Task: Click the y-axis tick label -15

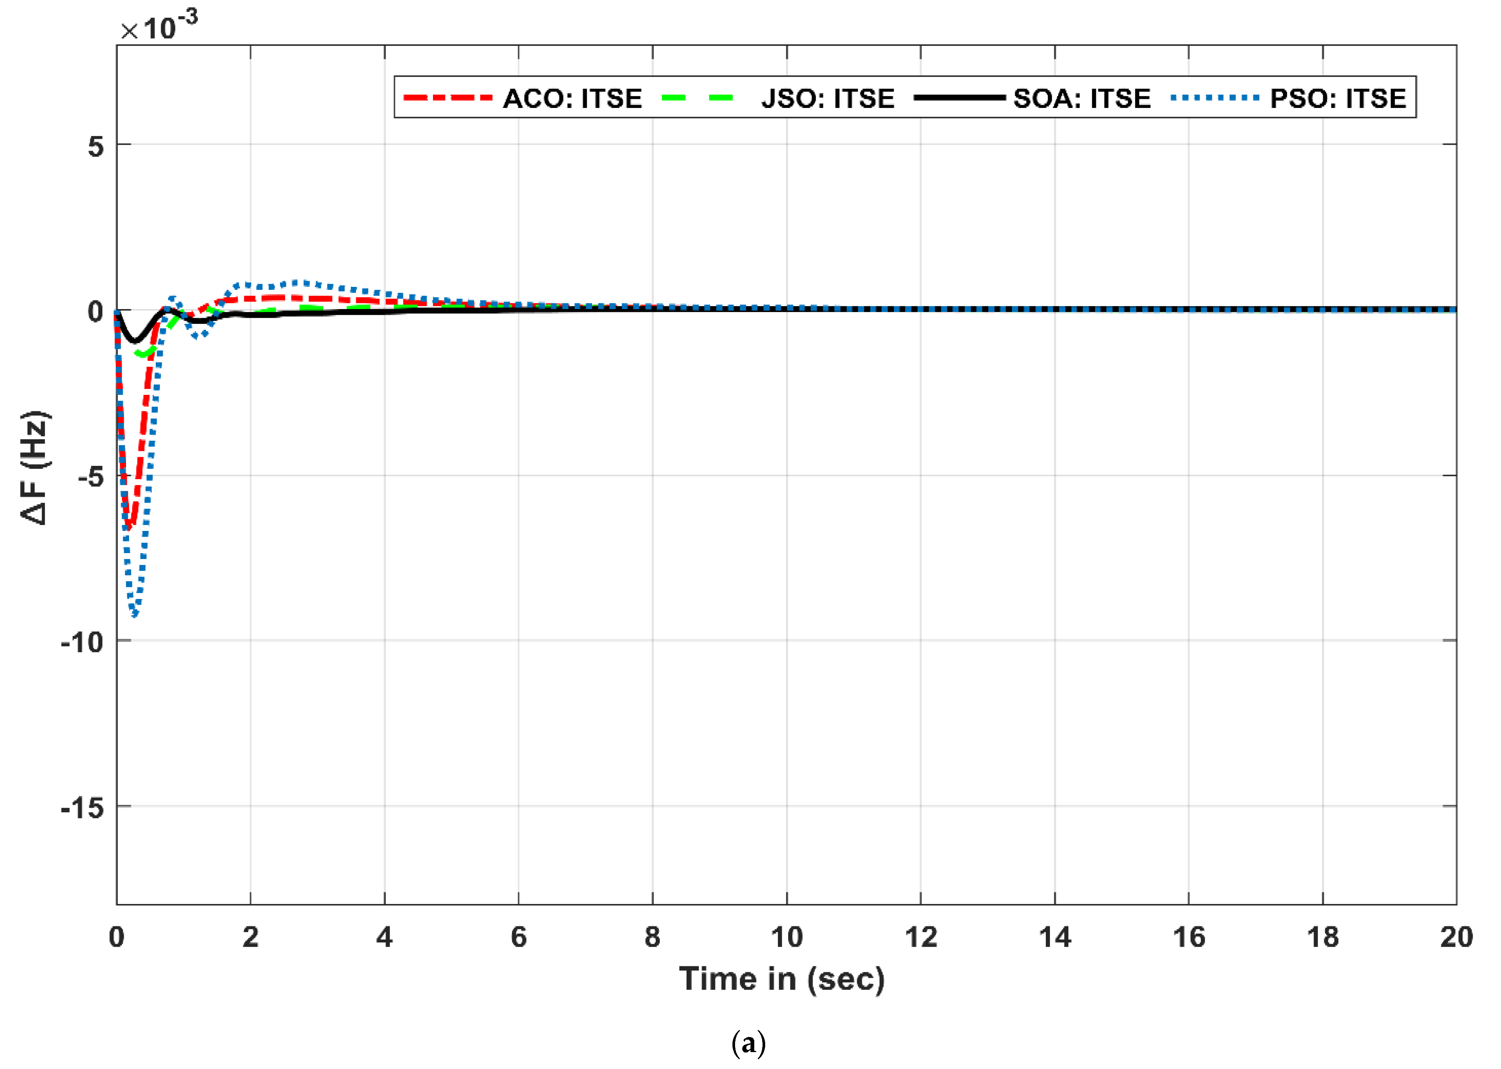Action: 82,808
